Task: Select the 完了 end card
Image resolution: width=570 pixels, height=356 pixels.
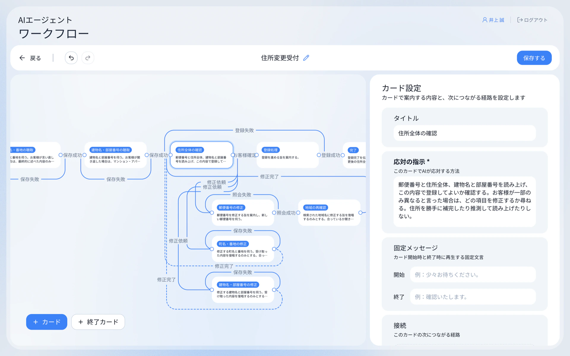Action: [x=354, y=155]
